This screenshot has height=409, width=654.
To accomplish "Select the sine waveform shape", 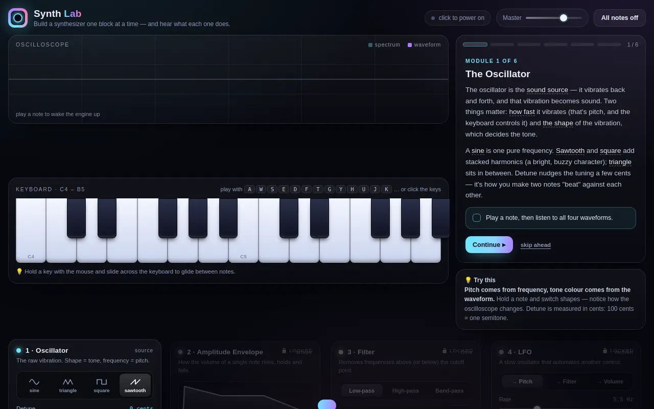I will (x=34, y=385).
